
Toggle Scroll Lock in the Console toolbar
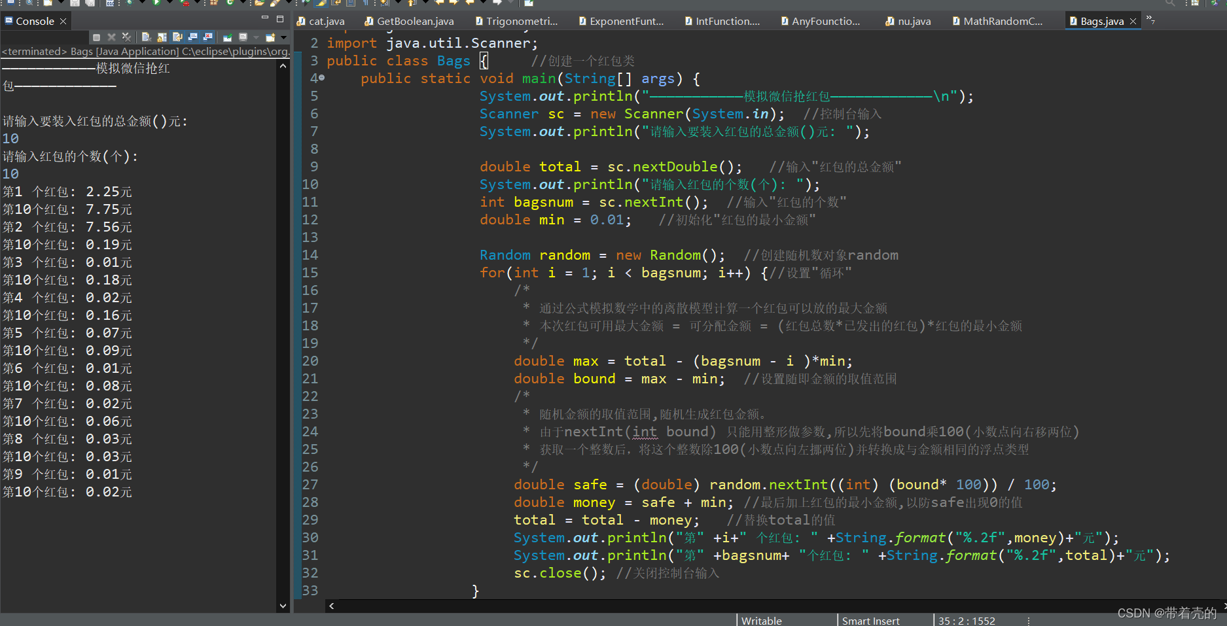pyautogui.click(x=162, y=37)
